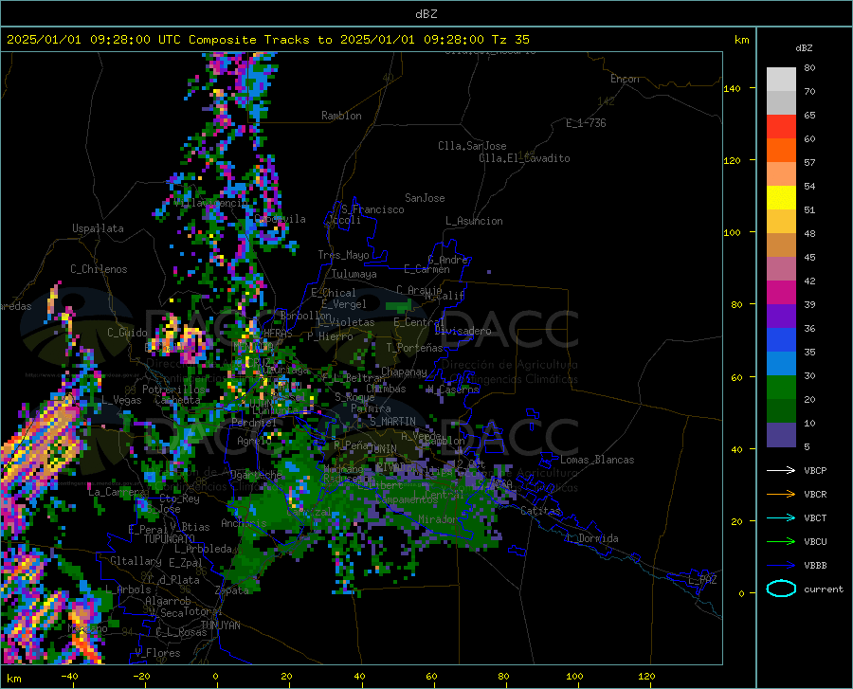Click the blue VBBB arrow legend icon

781,566
